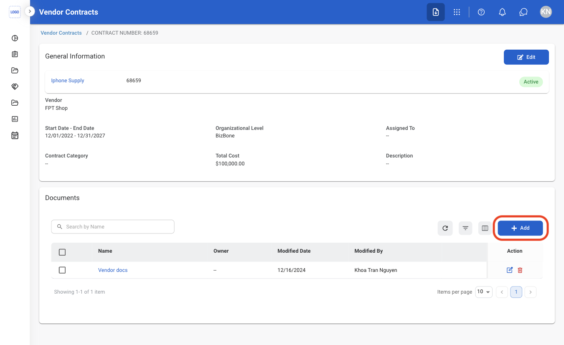Viewport: 564px width, 345px height.
Task: Click the BizBone organizational level value
Action: pos(225,136)
